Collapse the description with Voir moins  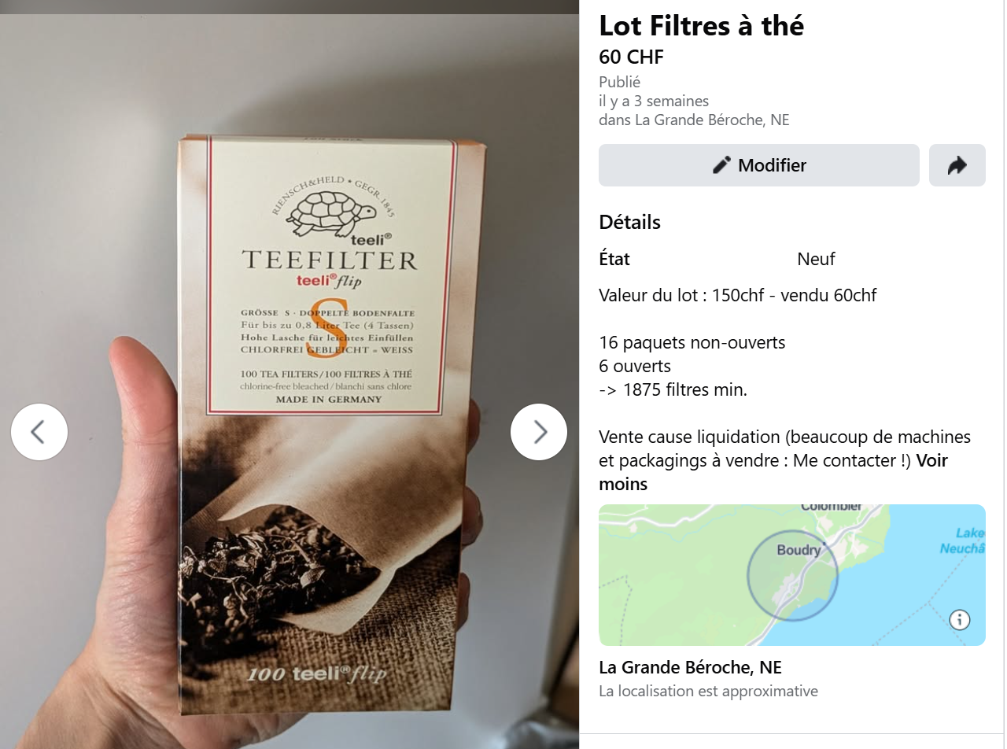coord(774,472)
